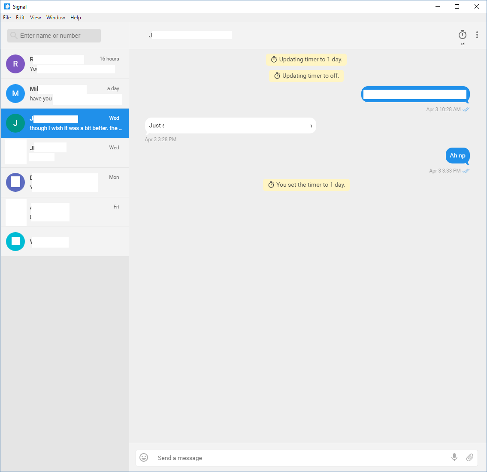The height and width of the screenshot is (472, 487).
Task: Click the teal contact avatar at the bottom
Action: click(x=15, y=241)
